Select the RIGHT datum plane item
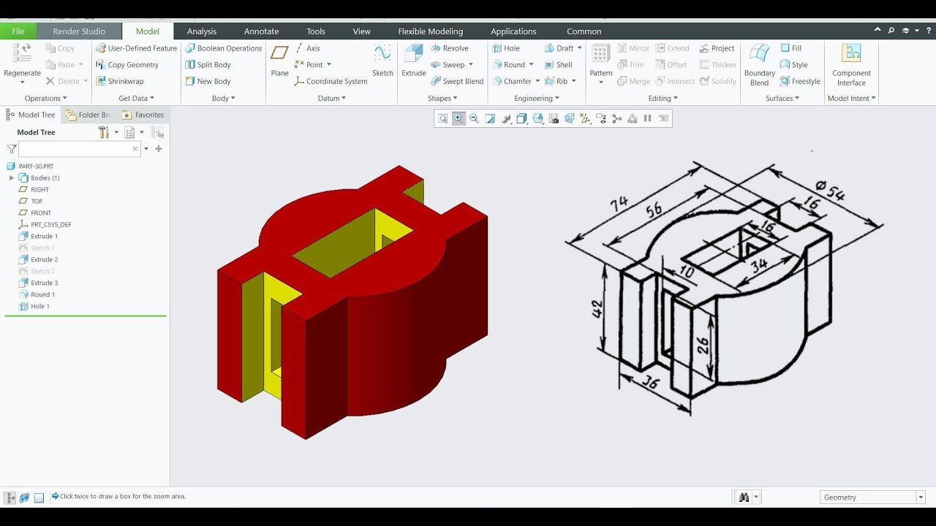The width and height of the screenshot is (936, 526). tap(34, 189)
